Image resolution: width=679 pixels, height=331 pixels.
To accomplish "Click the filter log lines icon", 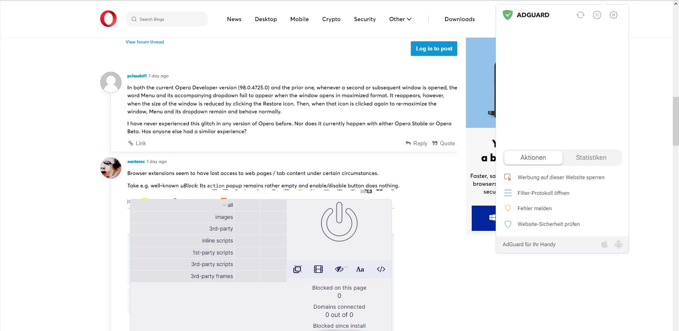I will [508, 193].
